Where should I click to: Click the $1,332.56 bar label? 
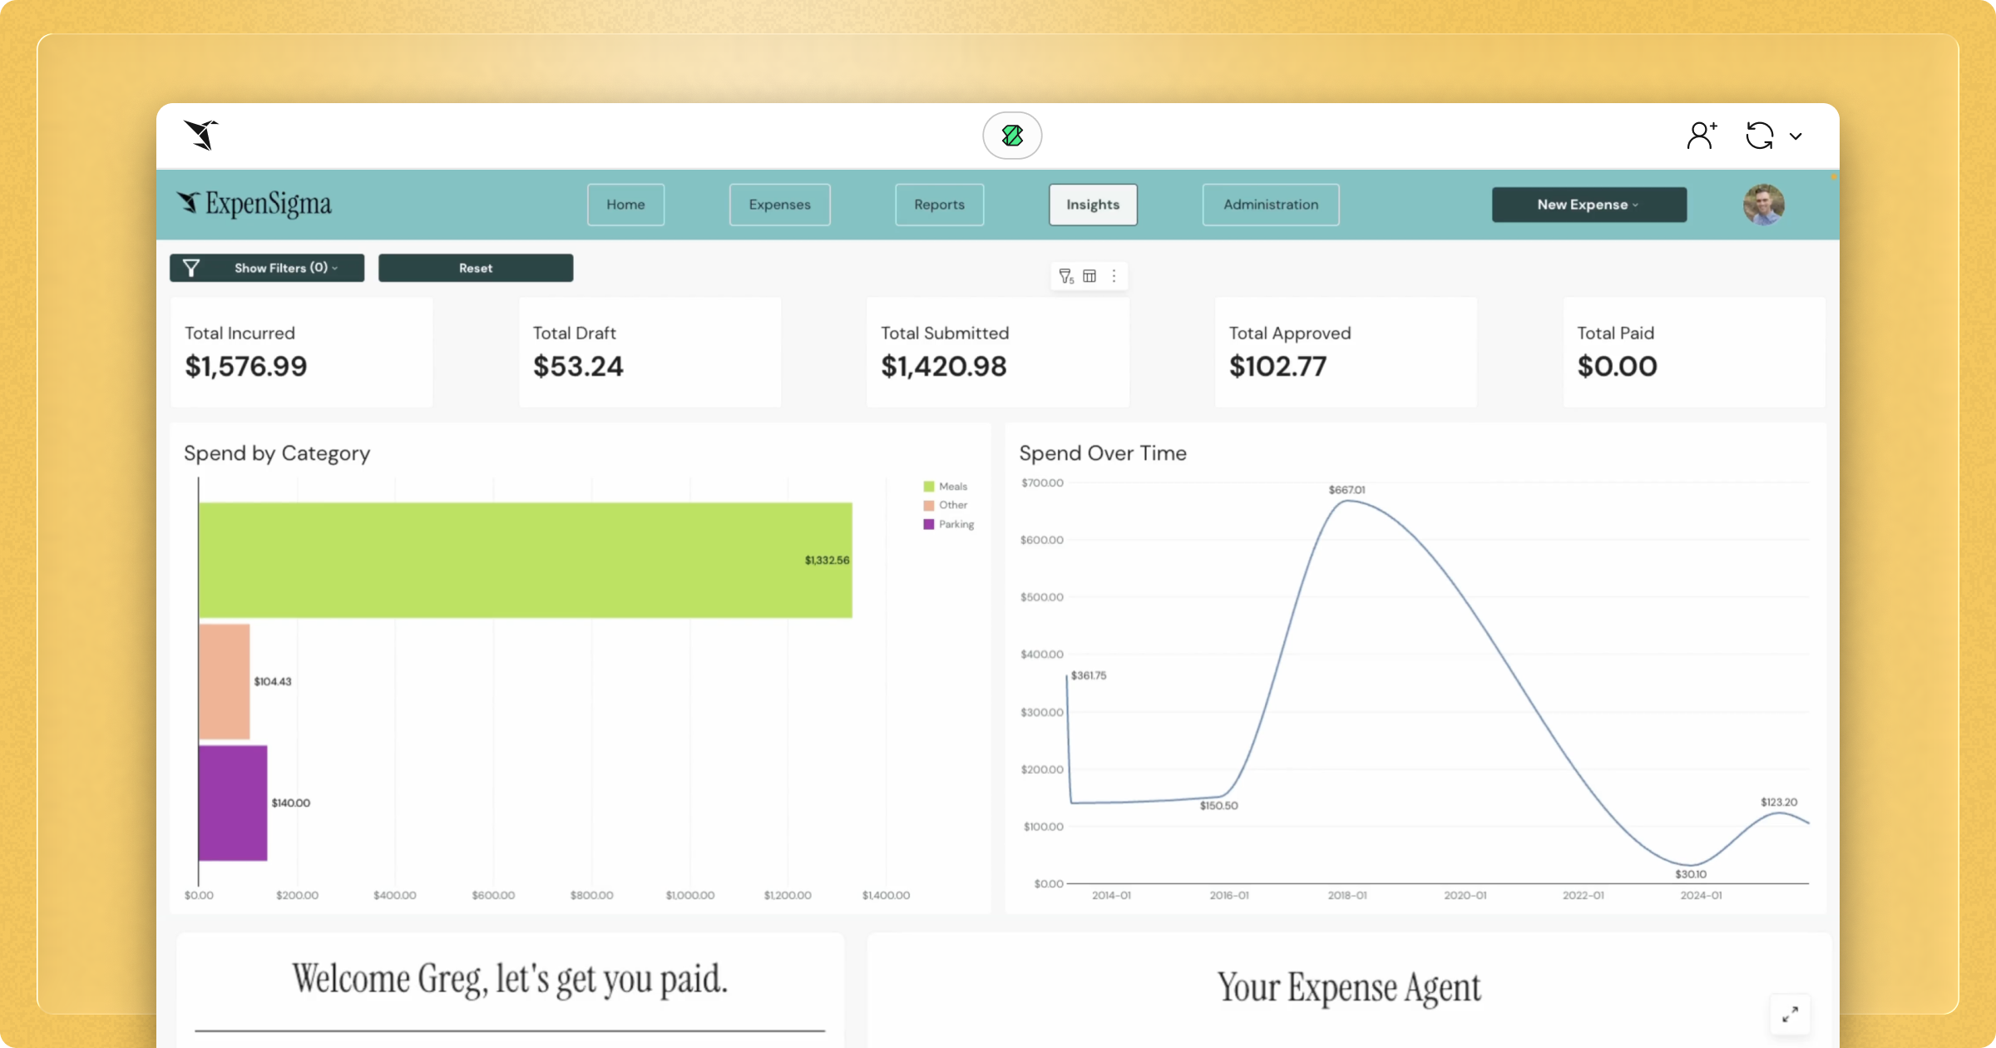tap(827, 561)
